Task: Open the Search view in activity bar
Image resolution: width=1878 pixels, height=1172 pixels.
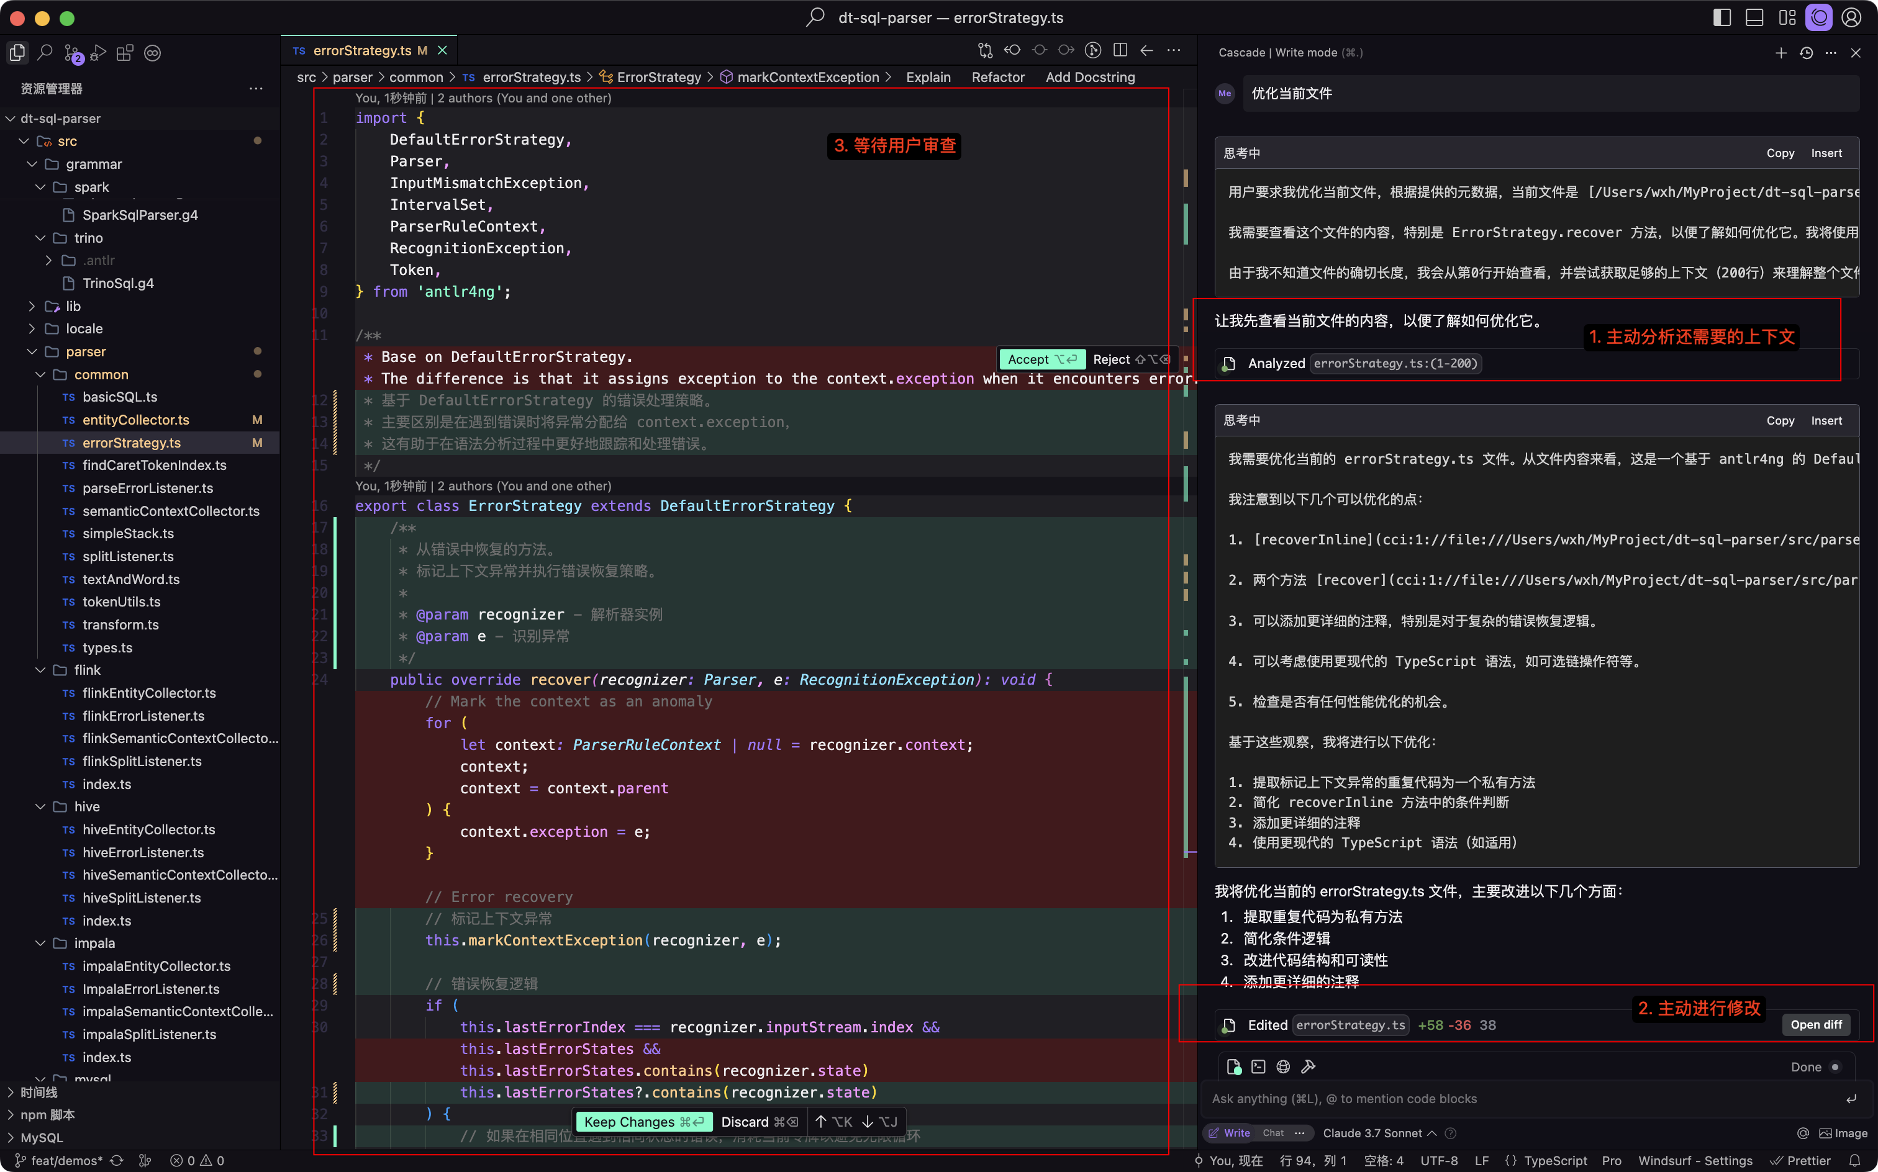Action: (x=45, y=53)
